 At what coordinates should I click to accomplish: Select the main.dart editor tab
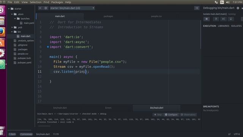coord(60,16)
